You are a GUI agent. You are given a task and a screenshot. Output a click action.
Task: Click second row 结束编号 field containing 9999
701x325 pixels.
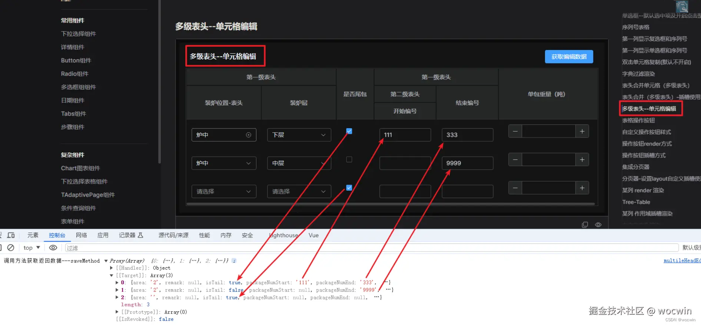pyautogui.click(x=467, y=163)
